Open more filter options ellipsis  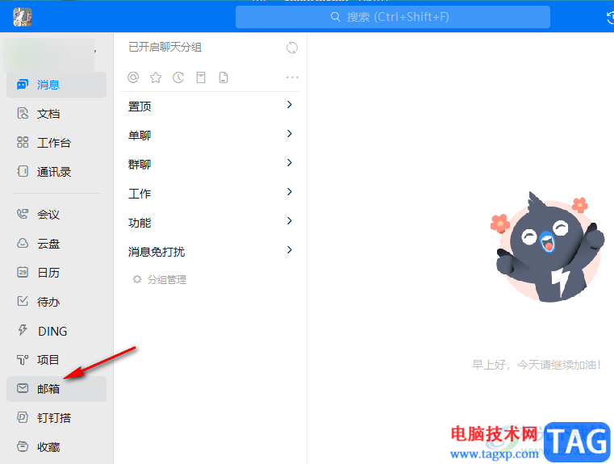click(292, 77)
